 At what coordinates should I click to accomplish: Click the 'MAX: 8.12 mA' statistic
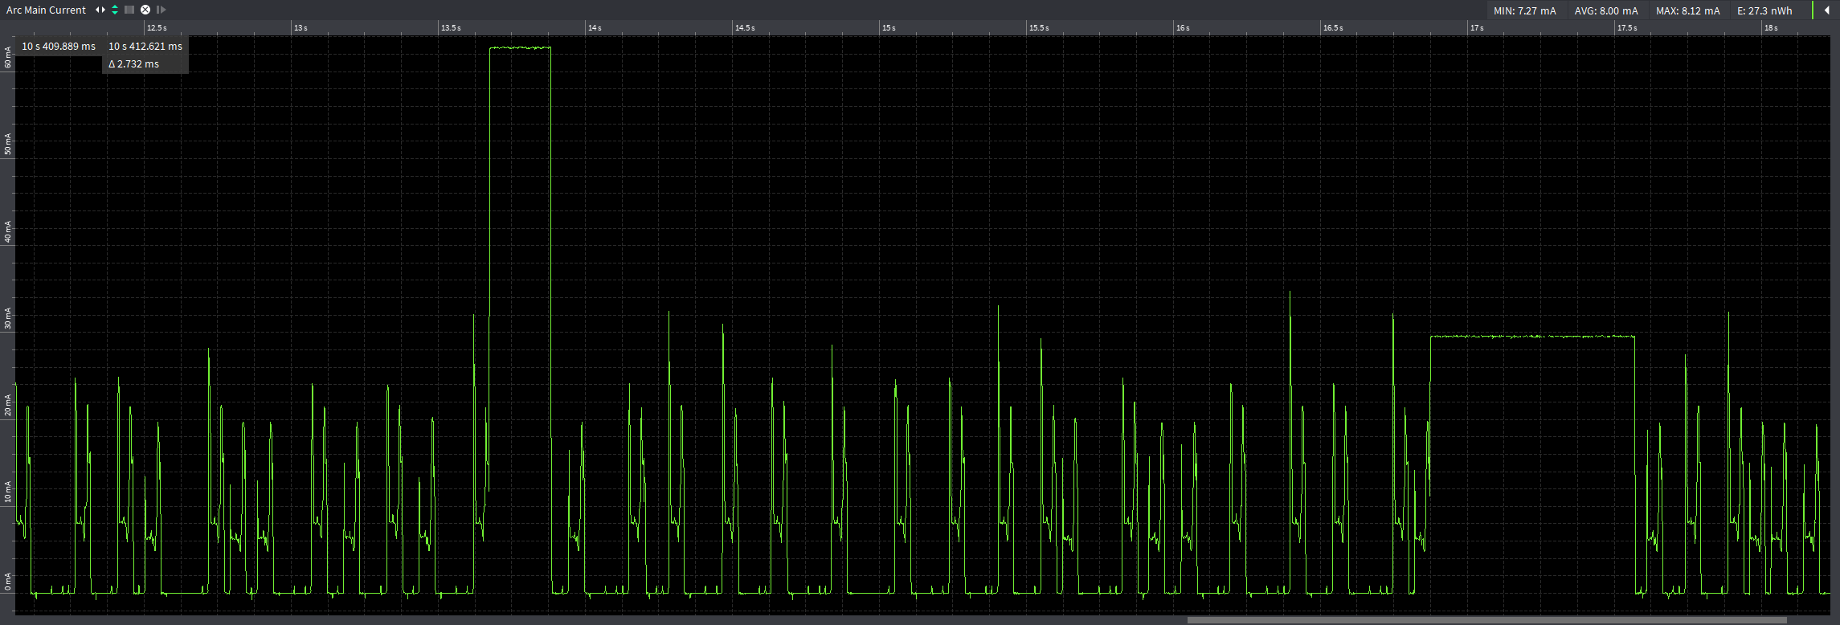1688,10
